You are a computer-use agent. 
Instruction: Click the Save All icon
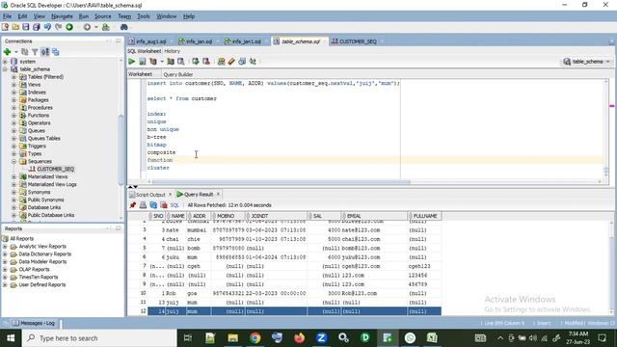(37, 27)
